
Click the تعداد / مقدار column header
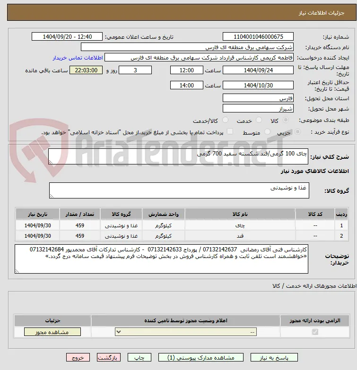(80, 214)
